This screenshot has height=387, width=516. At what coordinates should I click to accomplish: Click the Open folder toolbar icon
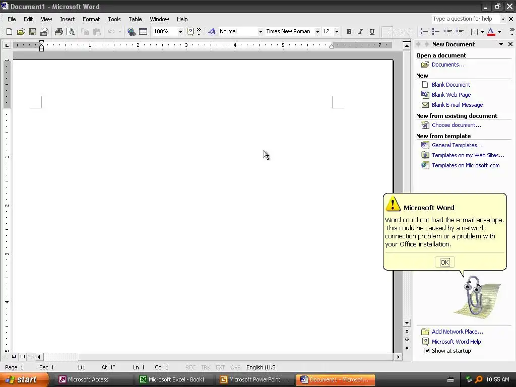(x=21, y=32)
